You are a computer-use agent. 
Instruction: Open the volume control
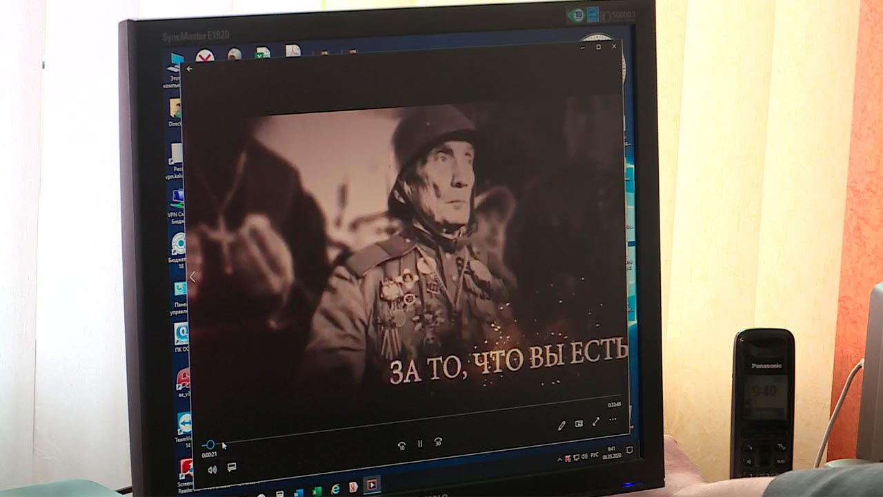pos(212,469)
